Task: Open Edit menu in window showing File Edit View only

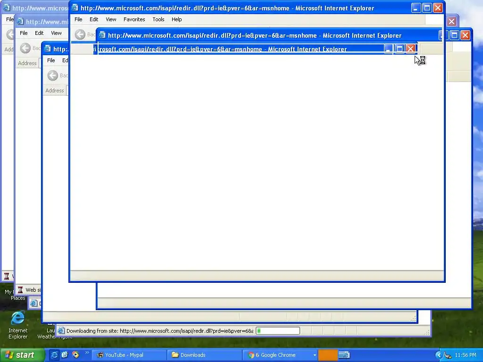Action: [39, 33]
